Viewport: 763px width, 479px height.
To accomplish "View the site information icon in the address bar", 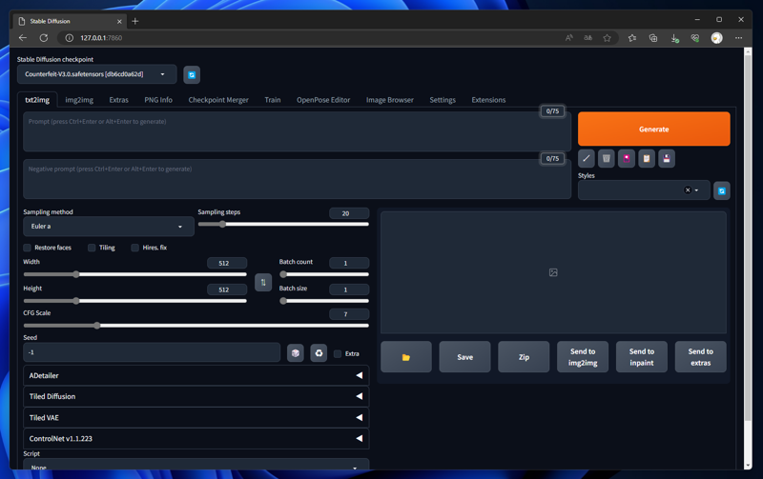I will pos(70,38).
